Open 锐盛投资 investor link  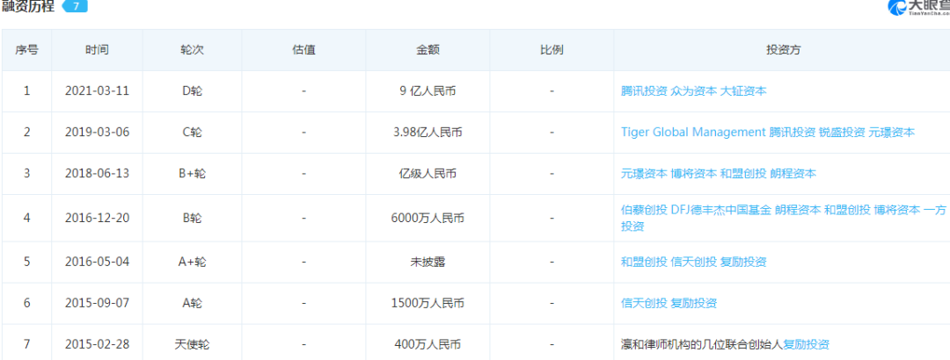click(x=842, y=133)
